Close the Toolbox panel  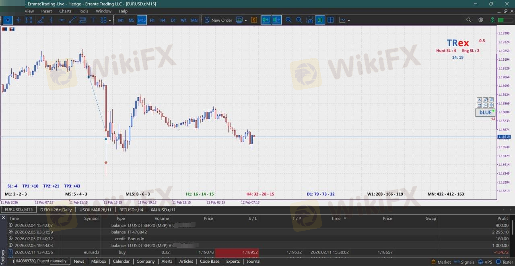coord(4,218)
